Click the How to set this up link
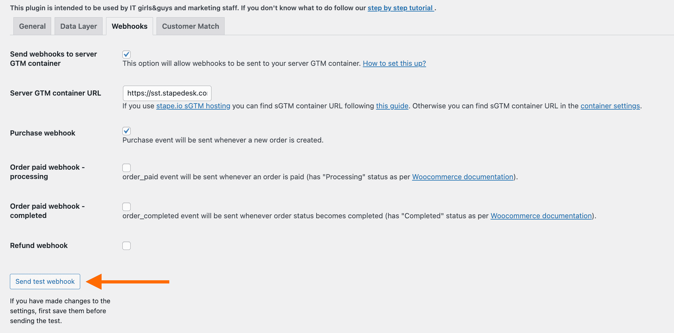The width and height of the screenshot is (674, 333). tap(394, 63)
